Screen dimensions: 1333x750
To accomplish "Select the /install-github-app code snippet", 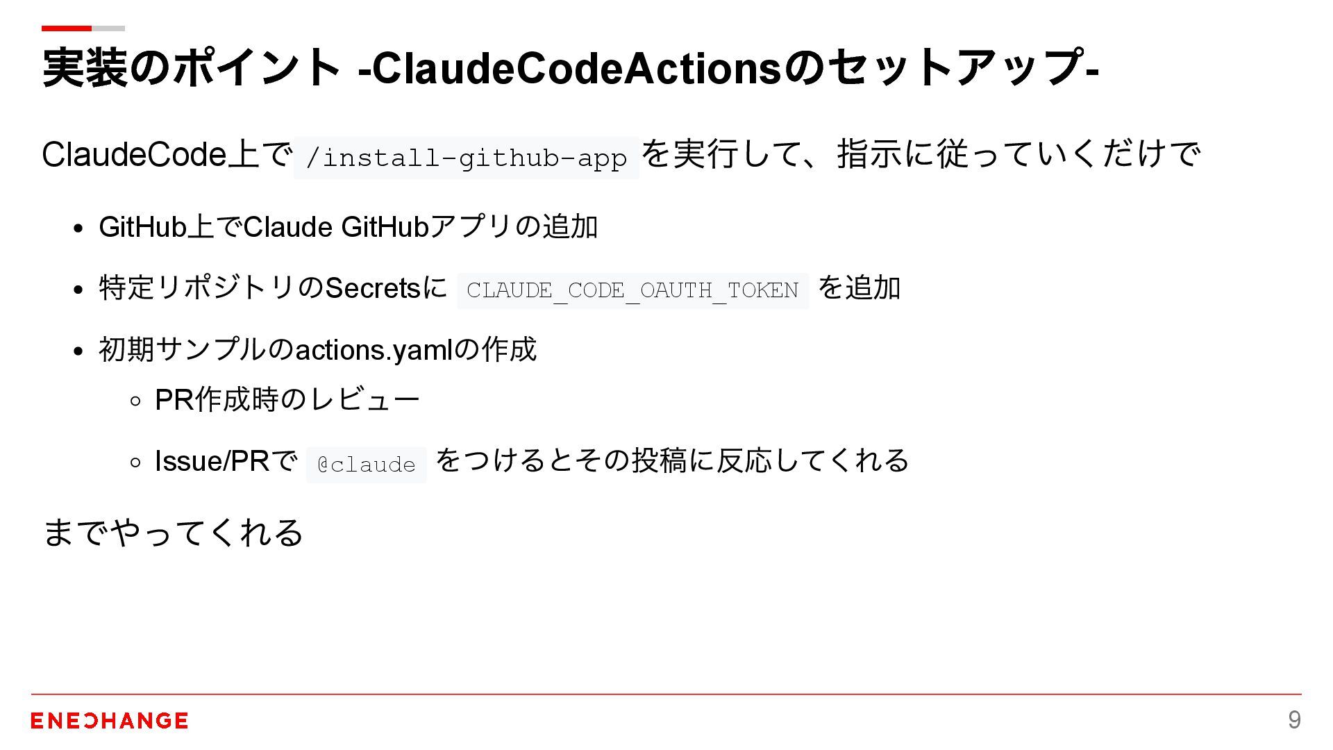I will tap(466, 158).
